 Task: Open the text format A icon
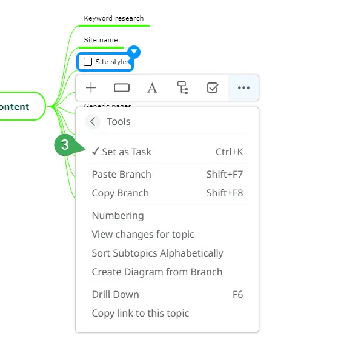pyautogui.click(x=152, y=88)
